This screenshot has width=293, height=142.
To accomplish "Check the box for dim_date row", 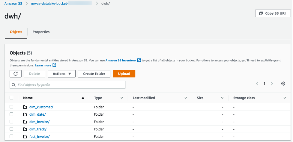I will [11, 114].
